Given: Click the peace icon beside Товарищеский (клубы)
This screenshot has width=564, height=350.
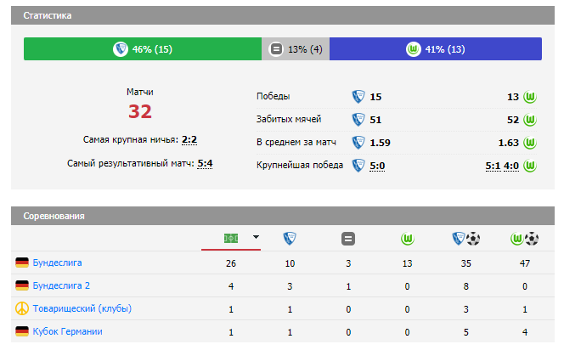Looking at the screenshot, I should coord(22,308).
